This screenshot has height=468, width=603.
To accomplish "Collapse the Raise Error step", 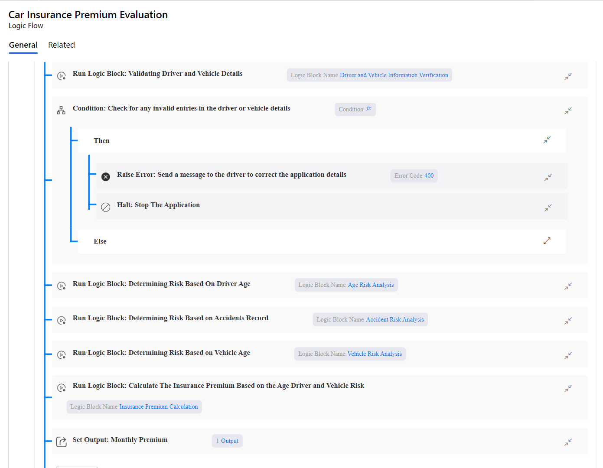I will click(548, 177).
